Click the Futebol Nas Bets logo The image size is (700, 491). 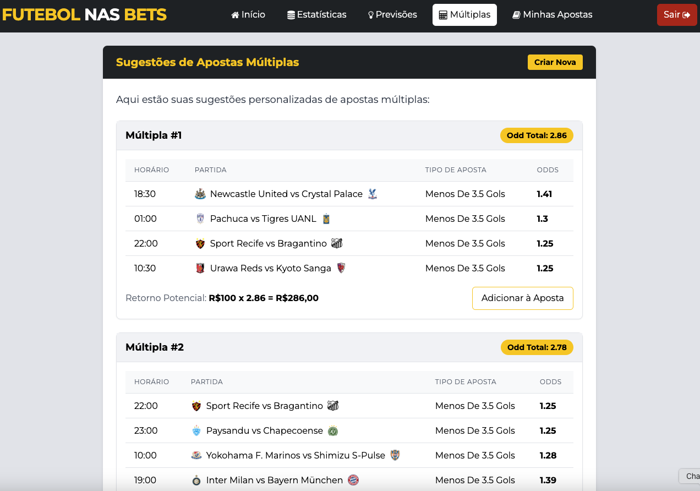coord(84,15)
